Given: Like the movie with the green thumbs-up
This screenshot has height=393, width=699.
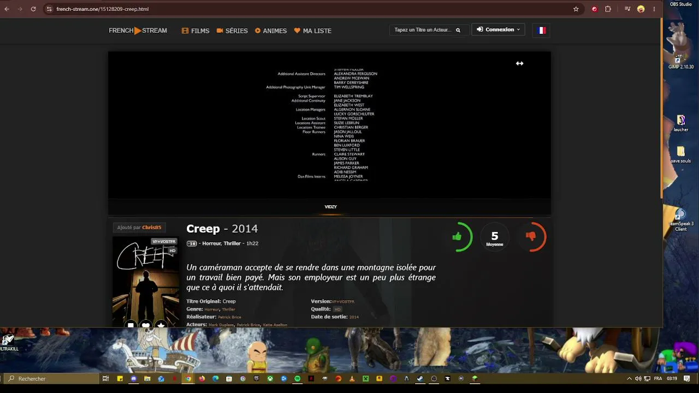Looking at the screenshot, I should pos(457,236).
